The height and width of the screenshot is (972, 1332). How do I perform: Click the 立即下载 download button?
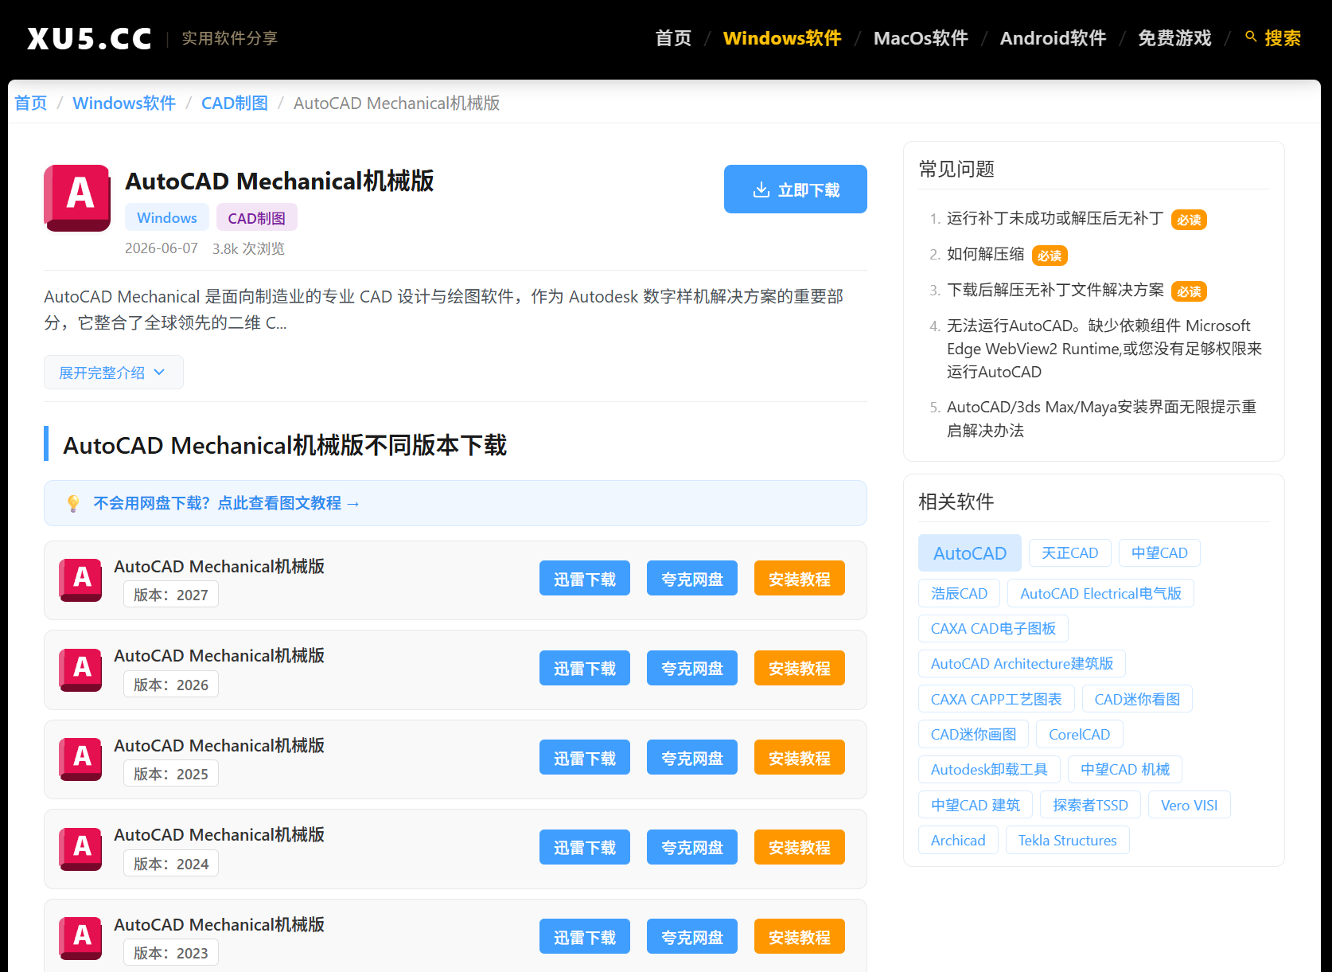tap(796, 189)
